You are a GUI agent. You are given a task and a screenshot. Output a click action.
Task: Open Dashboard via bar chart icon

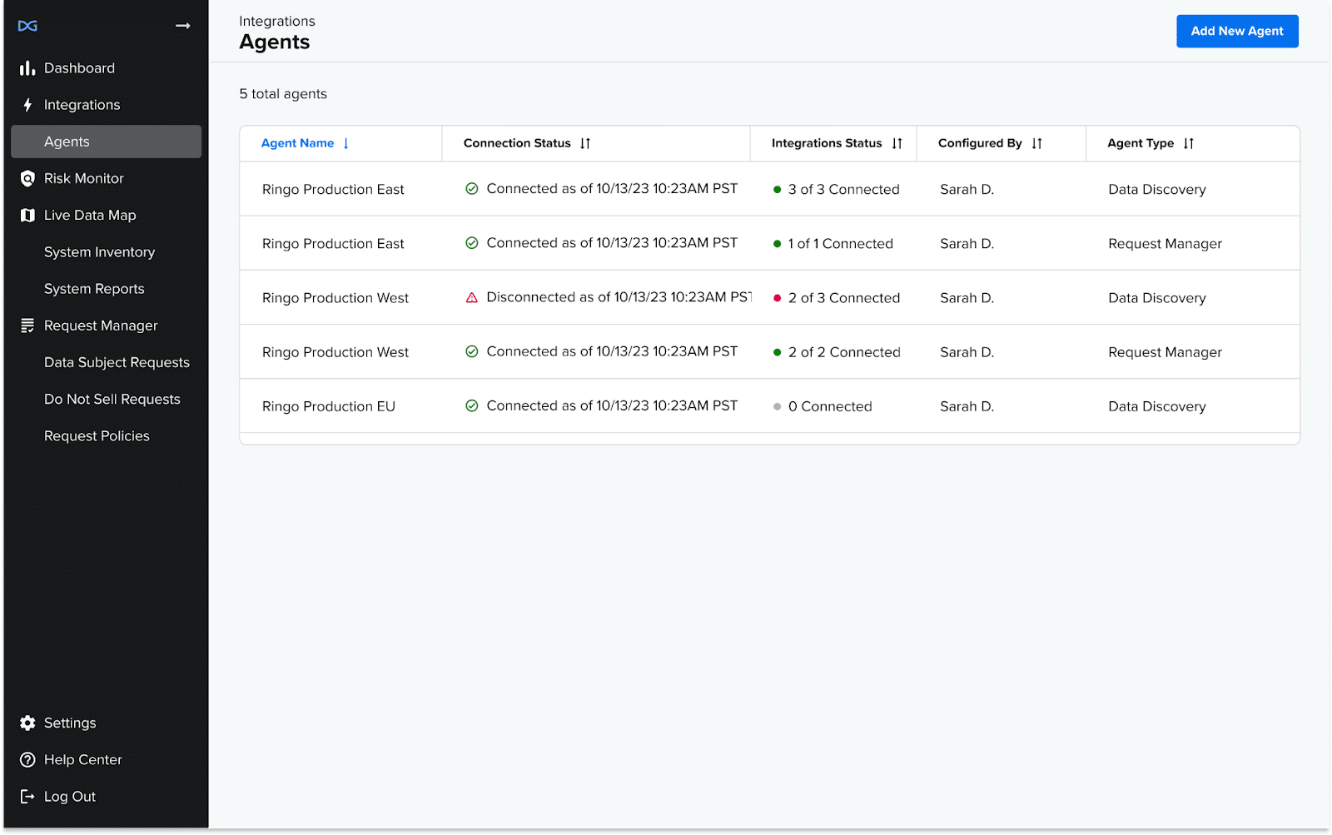[x=27, y=68]
